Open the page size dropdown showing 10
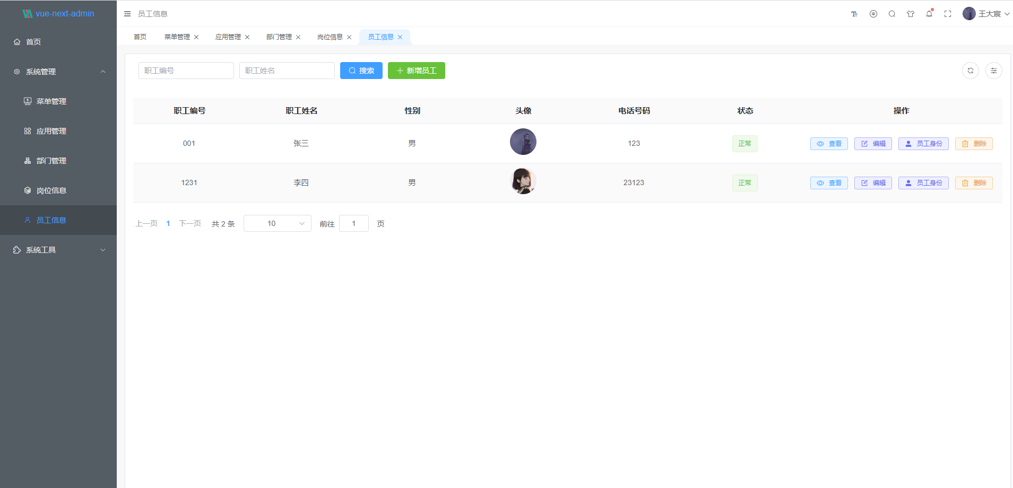This screenshot has width=1013, height=488. [277, 223]
